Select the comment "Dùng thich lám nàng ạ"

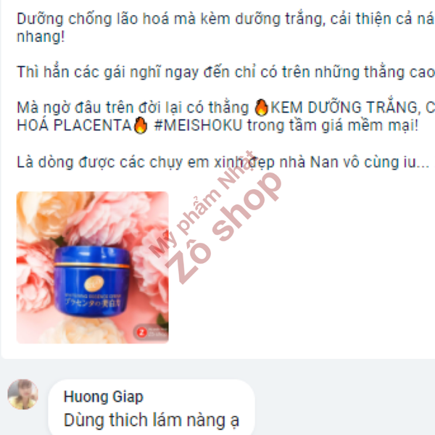tap(152, 420)
